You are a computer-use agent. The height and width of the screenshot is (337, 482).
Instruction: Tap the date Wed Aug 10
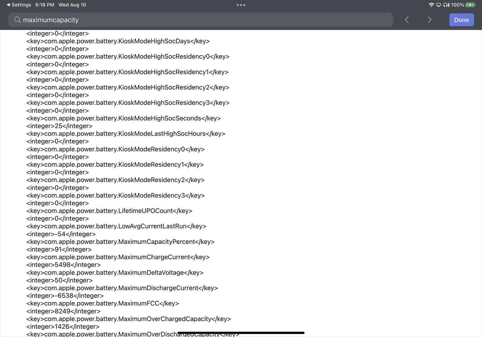(x=72, y=5)
